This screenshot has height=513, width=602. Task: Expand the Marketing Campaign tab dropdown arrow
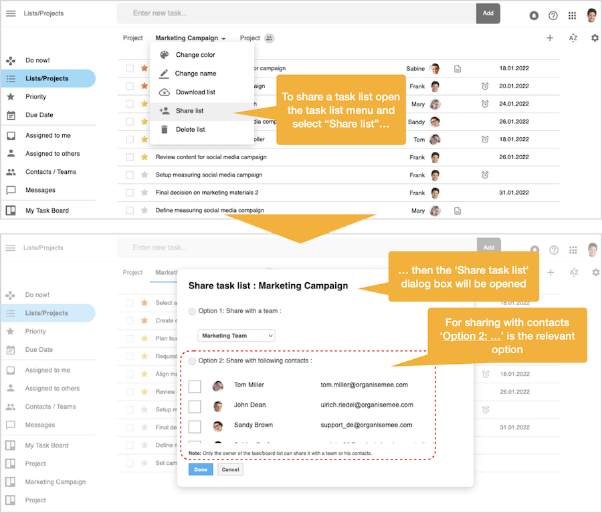coord(223,39)
